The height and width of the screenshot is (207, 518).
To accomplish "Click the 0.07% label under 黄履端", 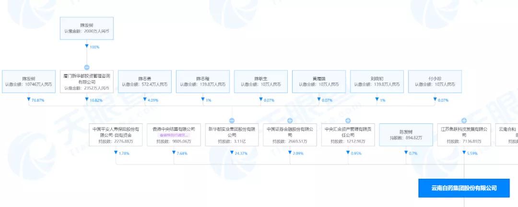I will 328,100.
